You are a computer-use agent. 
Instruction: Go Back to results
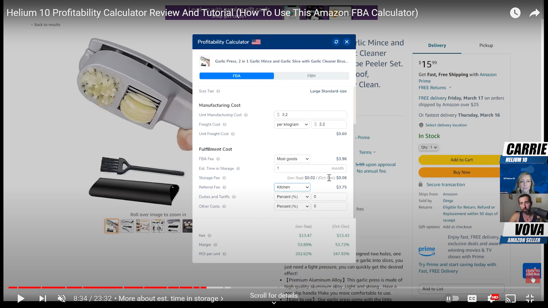click(x=46, y=25)
